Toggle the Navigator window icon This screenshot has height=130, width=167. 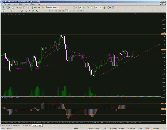coord(20,7)
